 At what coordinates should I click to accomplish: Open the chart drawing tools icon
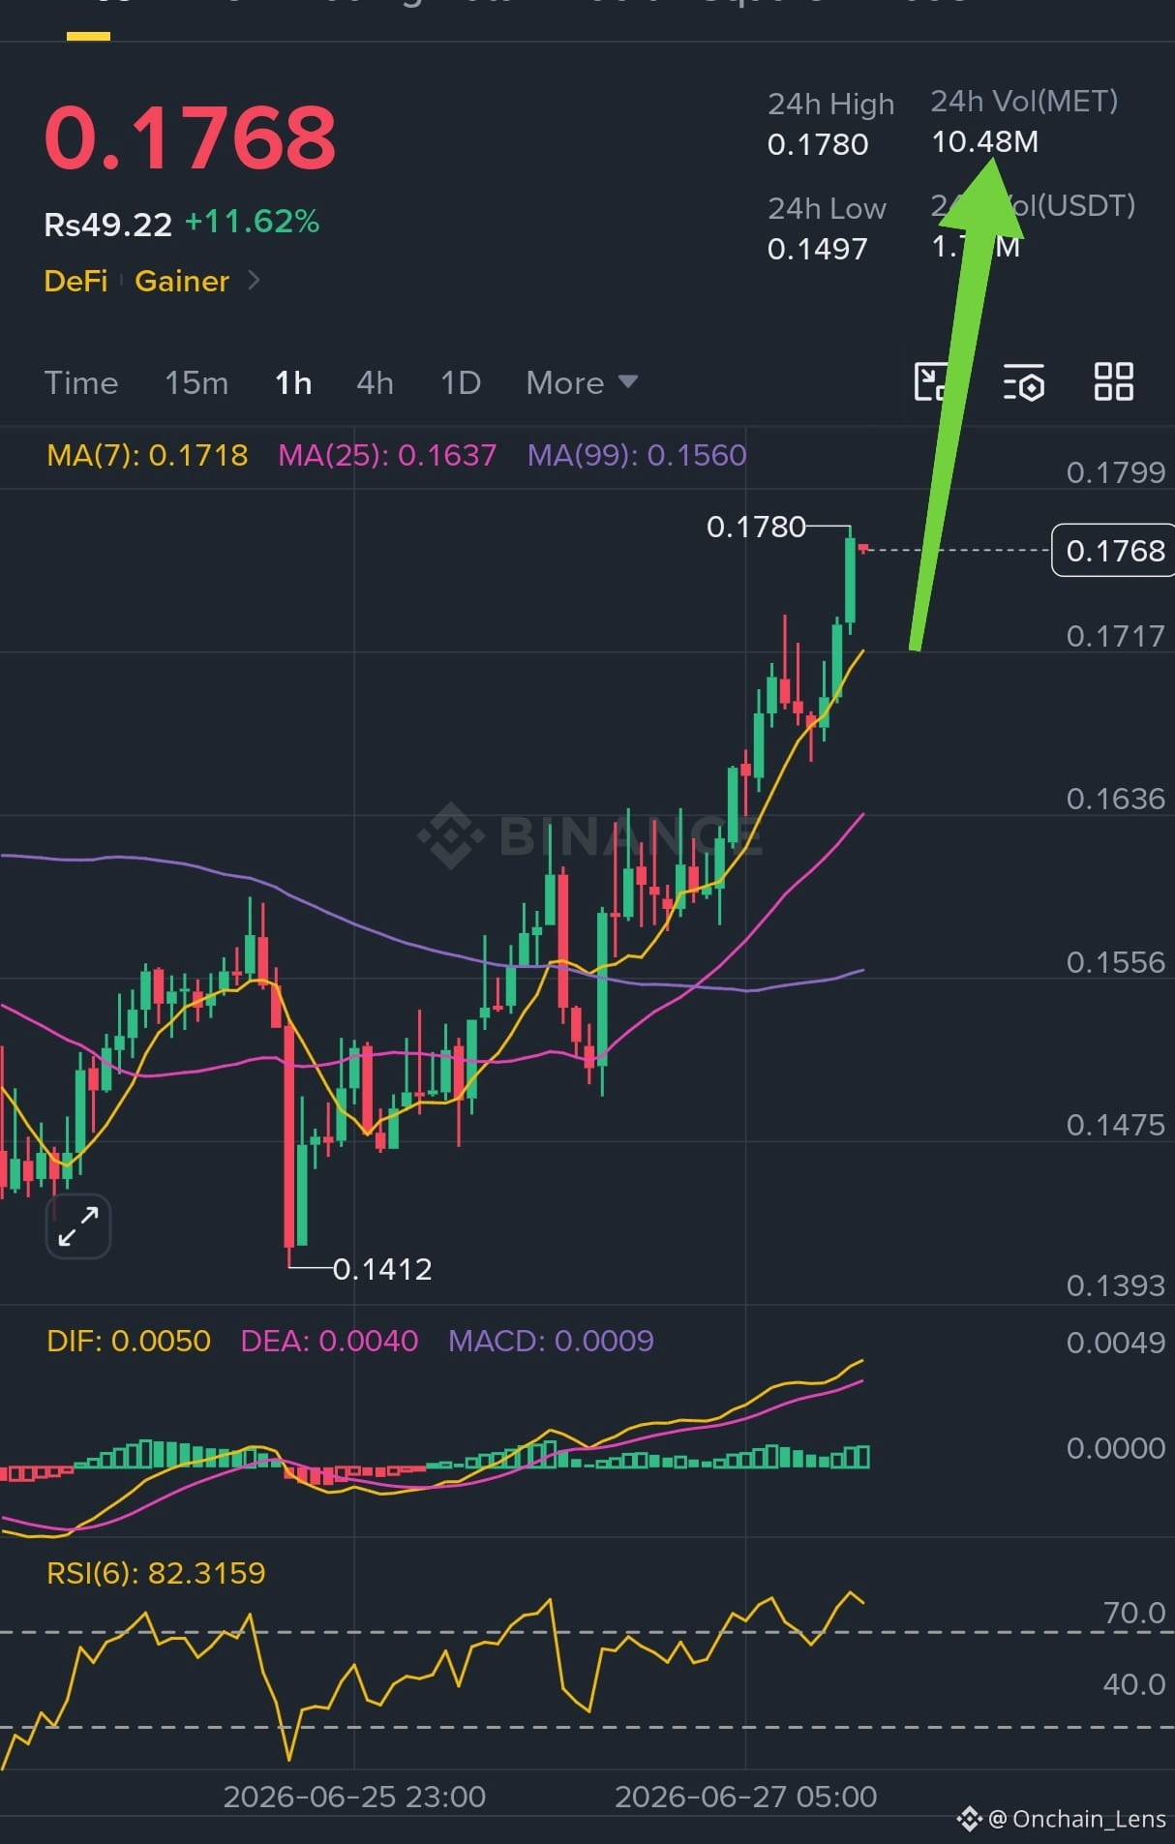tap(932, 381)
